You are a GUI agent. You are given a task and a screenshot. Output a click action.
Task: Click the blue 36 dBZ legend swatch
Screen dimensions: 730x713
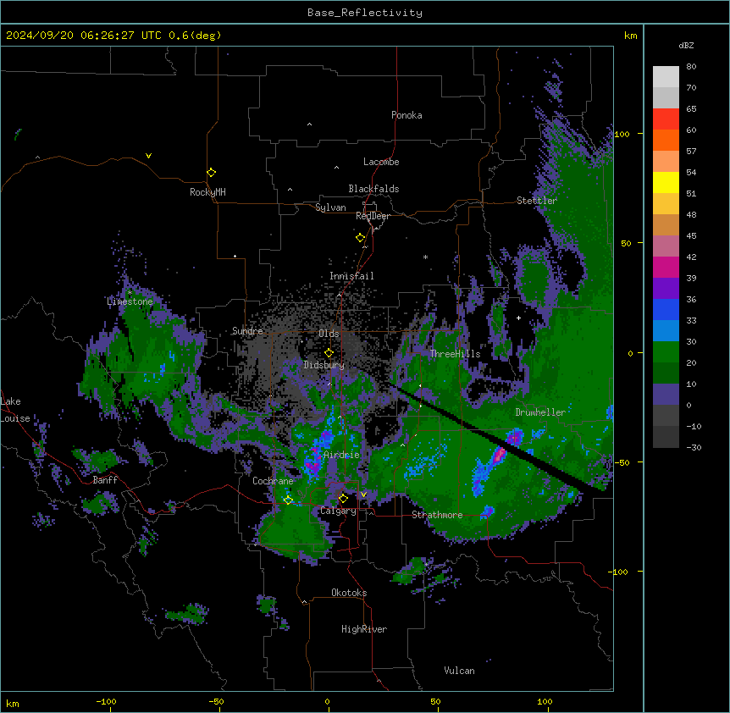coord(666,309)
